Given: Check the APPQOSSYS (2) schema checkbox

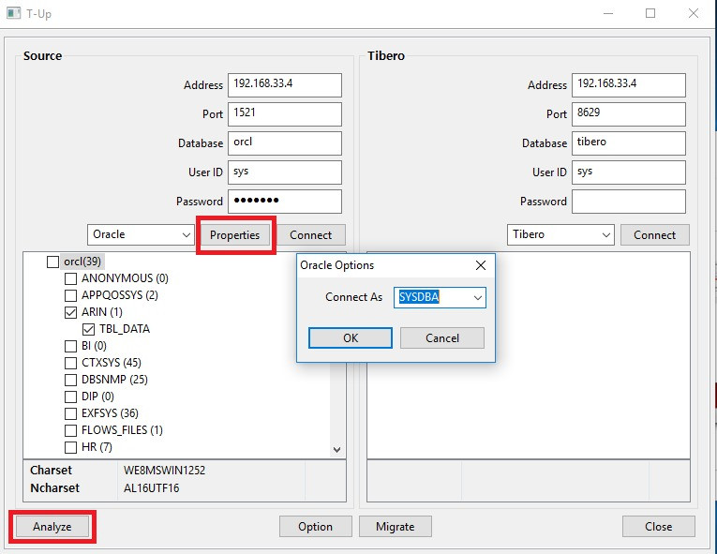Looking at the screenshot, I should (x=70, y=295).
